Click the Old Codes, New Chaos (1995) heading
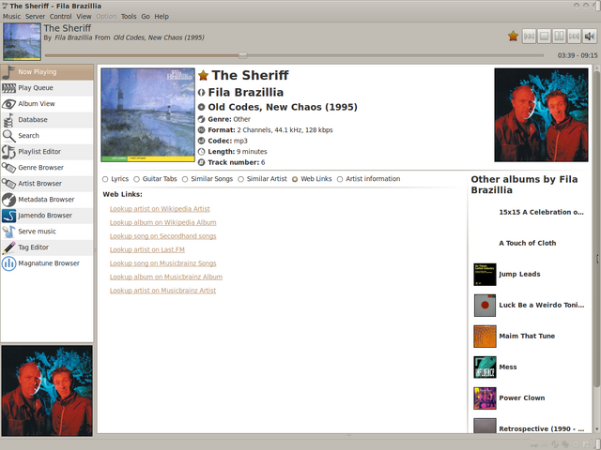This screenshot has height=450, width=601. (x=283, y=107)
